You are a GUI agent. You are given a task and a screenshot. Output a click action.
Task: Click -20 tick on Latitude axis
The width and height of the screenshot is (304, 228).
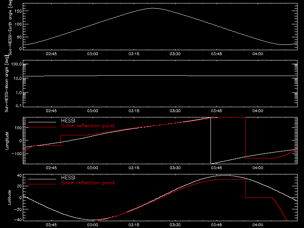(18, 209)
